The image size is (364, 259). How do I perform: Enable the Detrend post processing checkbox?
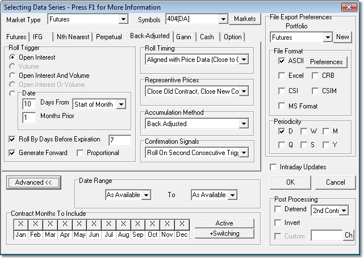pos(278,209)
